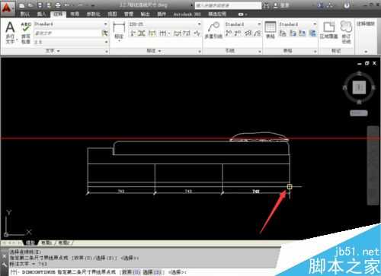Click the Table tool
The width and height of the screenshot is (381, 276).
271,30
